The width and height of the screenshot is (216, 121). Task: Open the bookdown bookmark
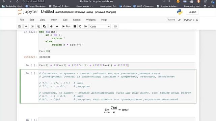tap(36, 6)
